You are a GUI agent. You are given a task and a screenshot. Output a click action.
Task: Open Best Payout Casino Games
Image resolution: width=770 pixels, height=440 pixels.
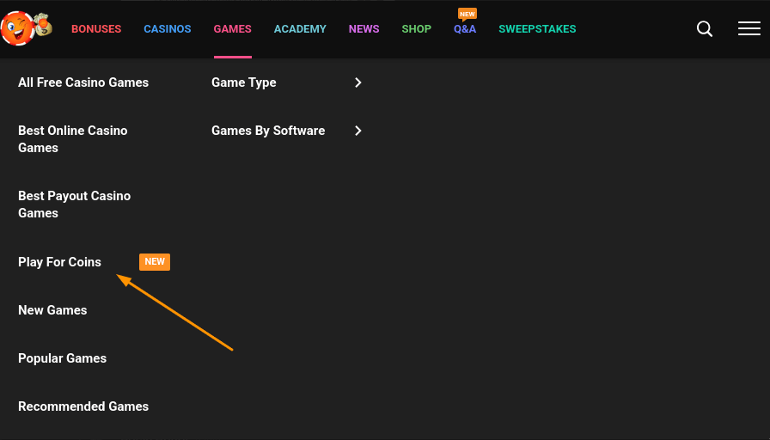click(74, 205)
